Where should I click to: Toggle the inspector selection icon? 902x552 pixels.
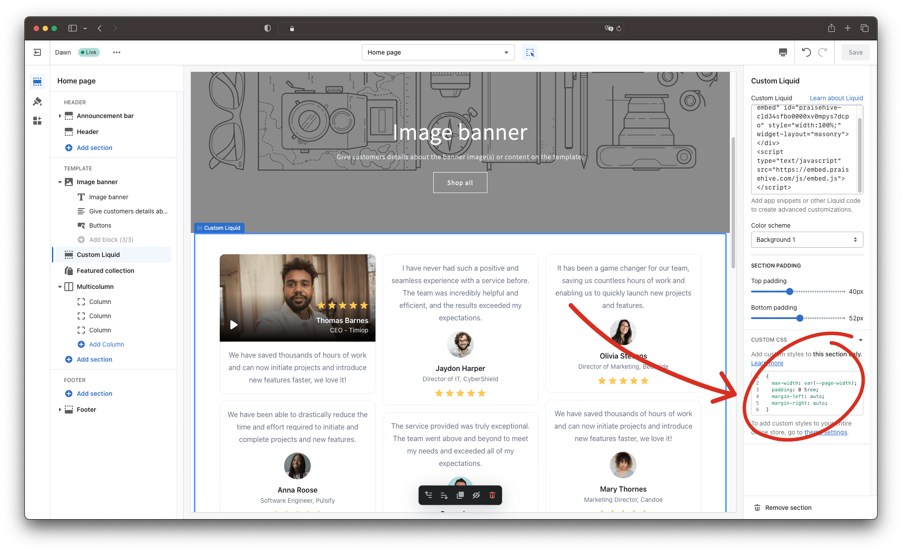click(530, 52)
